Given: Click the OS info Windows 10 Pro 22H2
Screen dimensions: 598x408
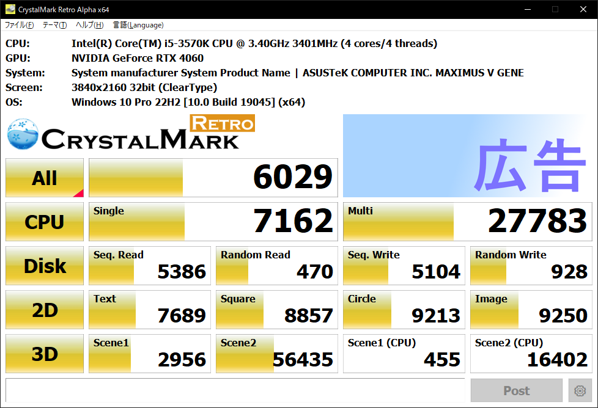Looking at the screenshot, I should [x=188, y=102].
